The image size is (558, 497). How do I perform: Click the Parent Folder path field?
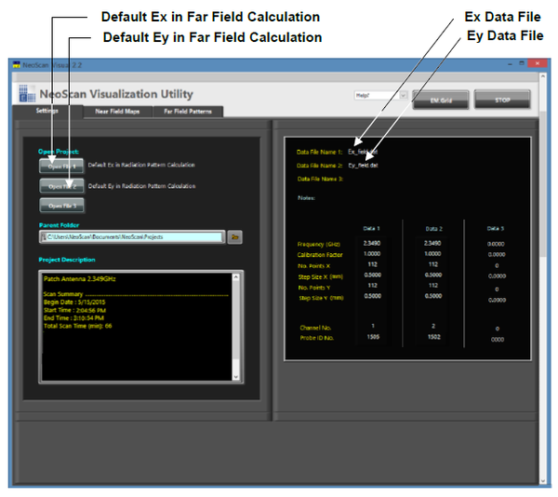pos(132,237)
